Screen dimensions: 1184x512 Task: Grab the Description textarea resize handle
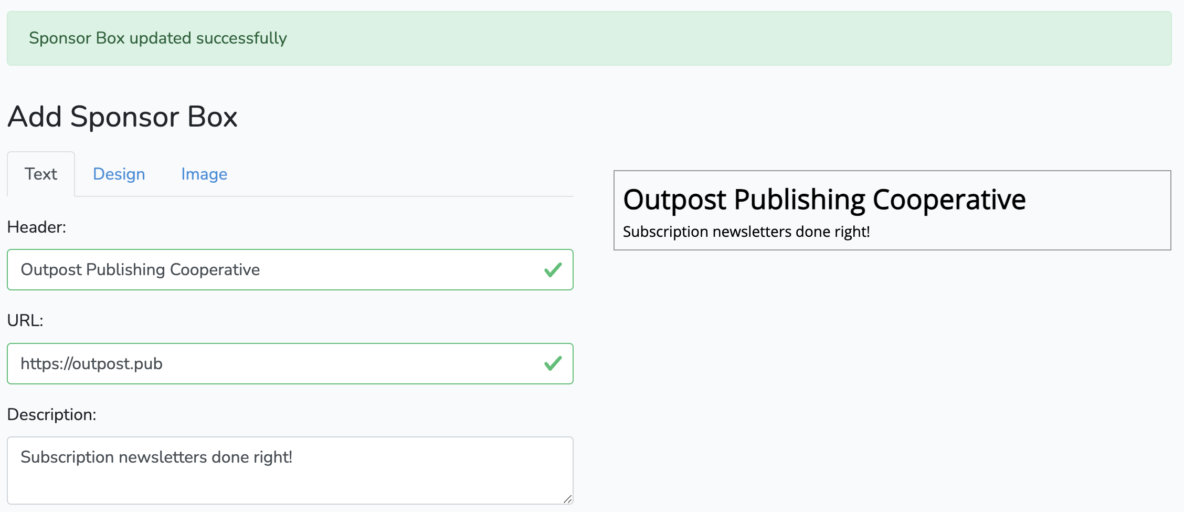pos(567,499)
